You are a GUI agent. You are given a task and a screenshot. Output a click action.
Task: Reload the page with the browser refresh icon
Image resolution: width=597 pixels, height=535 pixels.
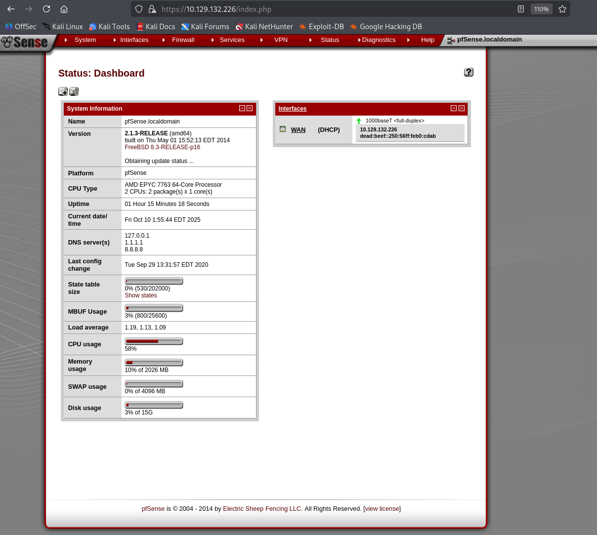[46, 9]
